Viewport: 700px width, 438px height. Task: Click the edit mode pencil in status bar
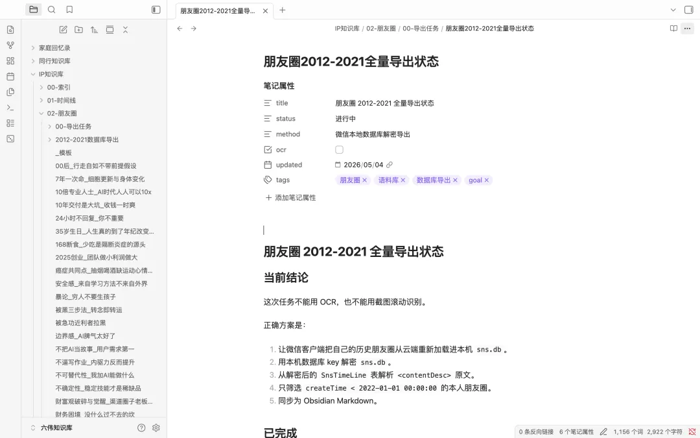603,432
